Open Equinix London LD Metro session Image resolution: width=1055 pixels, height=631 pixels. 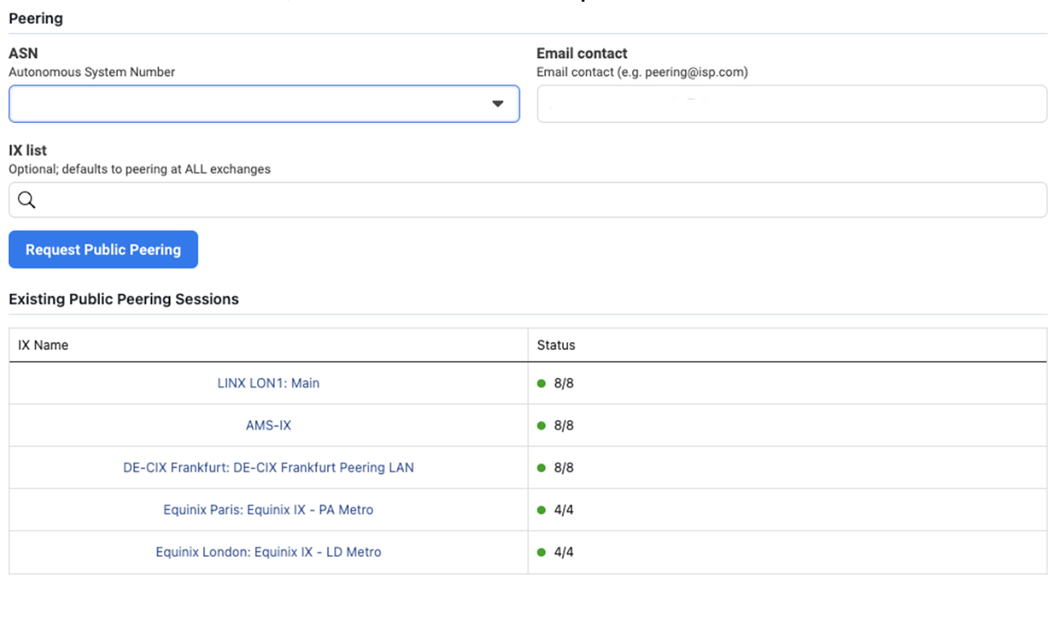pos(269,552)
